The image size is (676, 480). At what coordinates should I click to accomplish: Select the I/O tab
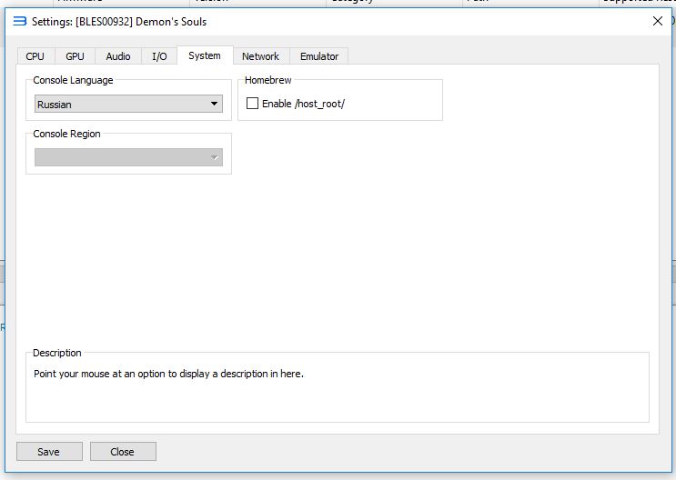[159, 56]
